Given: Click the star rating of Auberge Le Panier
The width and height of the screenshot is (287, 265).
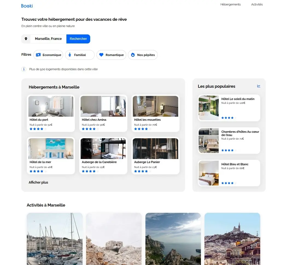Looking at the screenshot, I should pyautogui.click(x=143, y=171).
